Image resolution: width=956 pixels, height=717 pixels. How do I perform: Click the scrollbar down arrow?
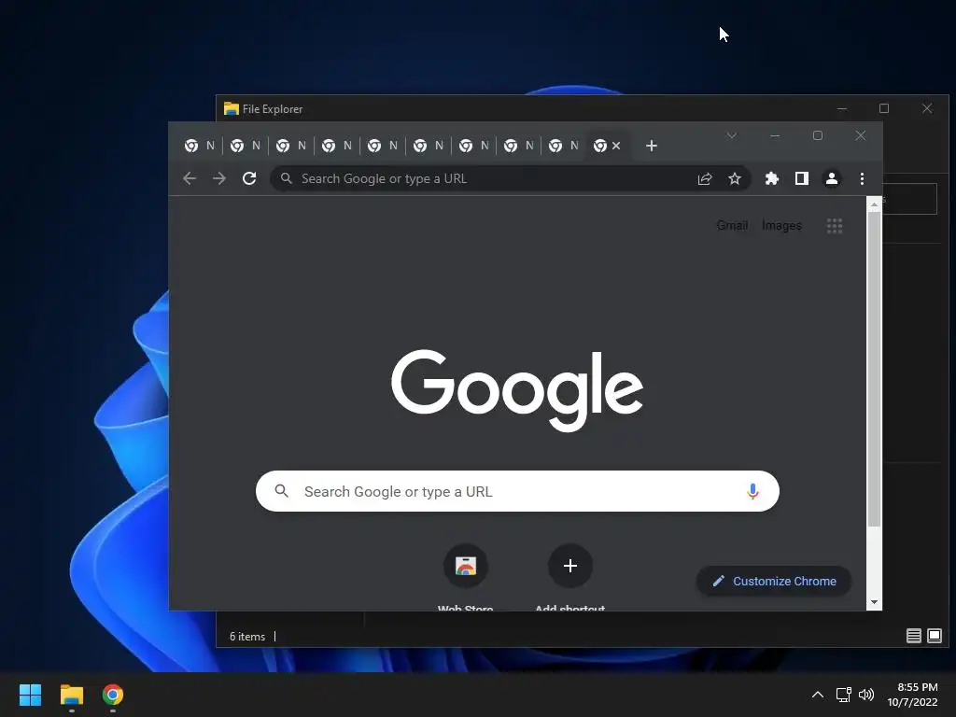874,602
